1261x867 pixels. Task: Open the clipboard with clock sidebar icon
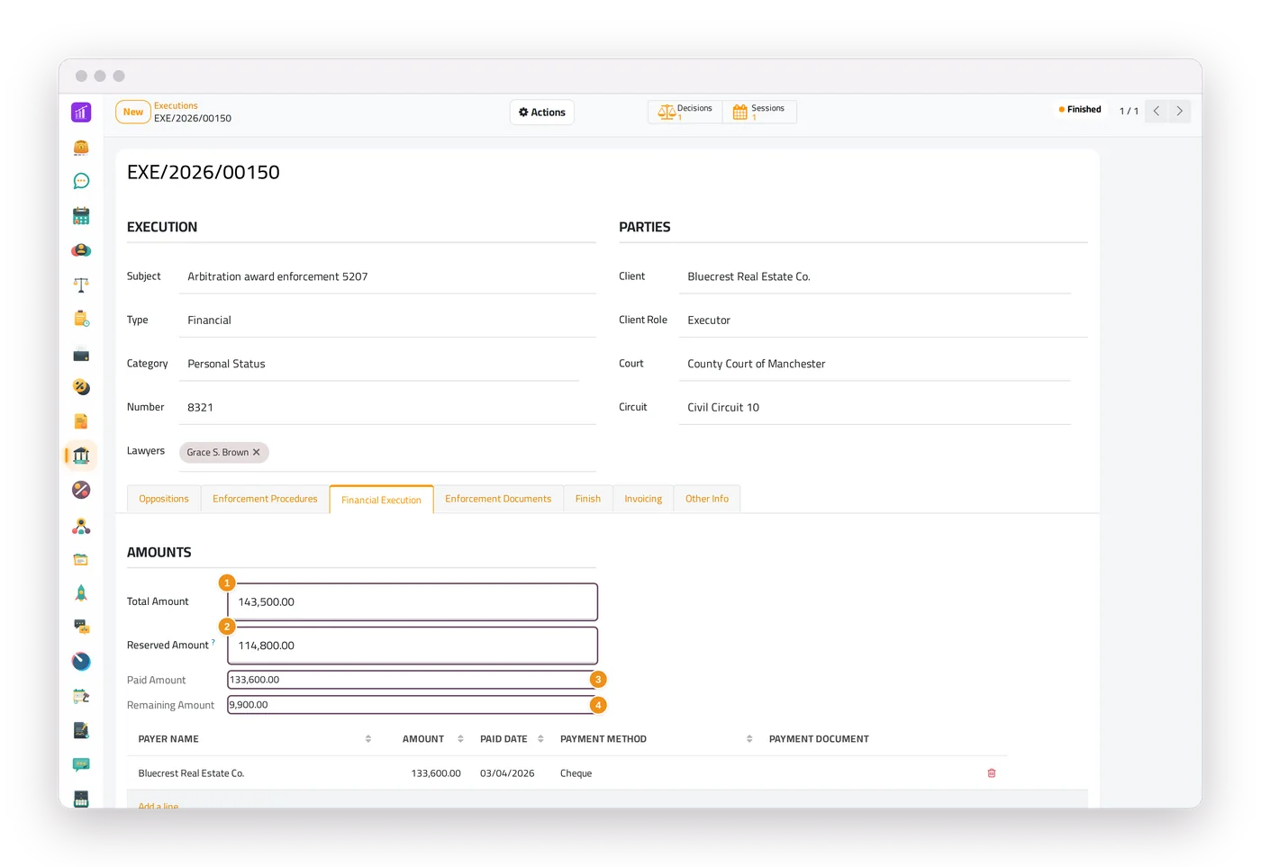pyautogui.click(x=81, y=319)
